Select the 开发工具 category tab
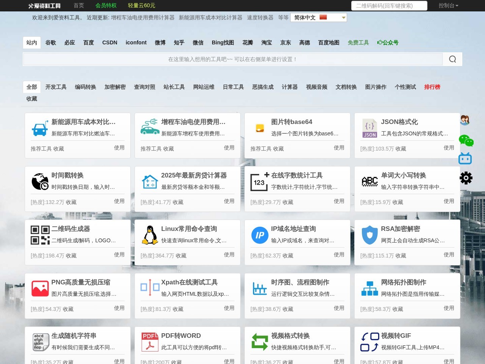 point(56,87)
